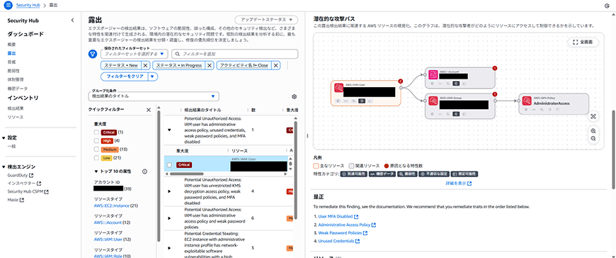Screen dimensions: 616x258
Task: Click the 到達可能性 trait category badge
Action: tap(353, 174)
